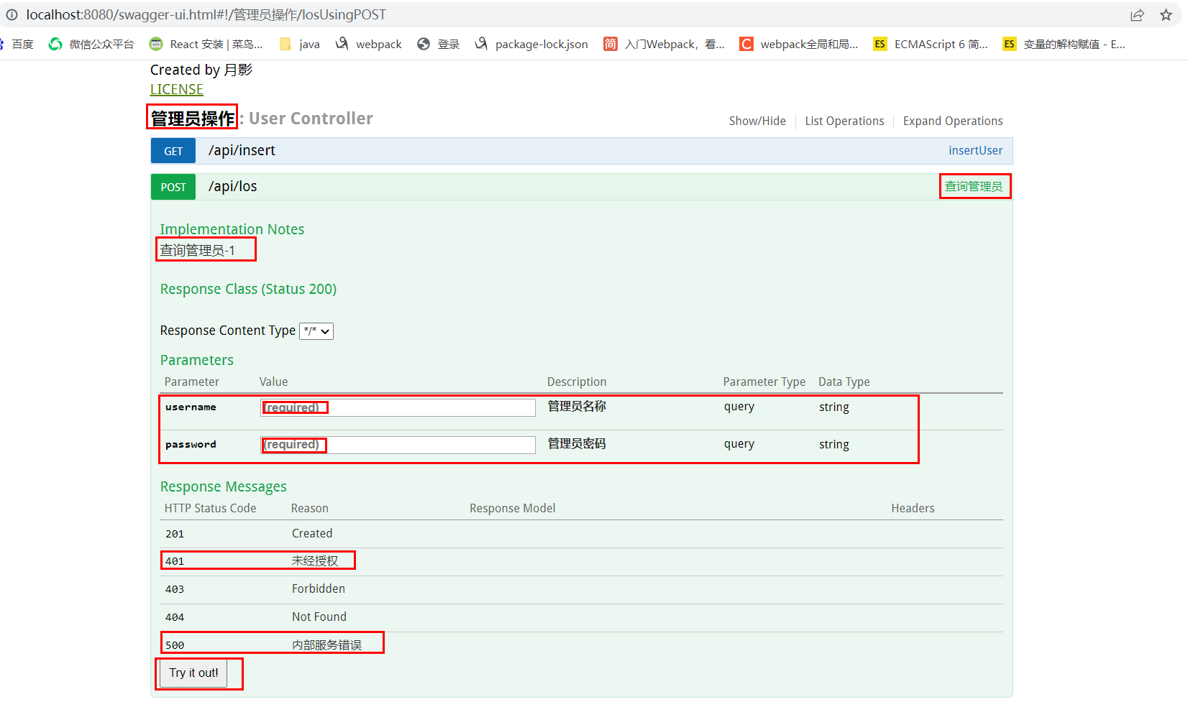Click Show/Hide for User Controller
1188x702 pixels.
(x=757, y=121)
